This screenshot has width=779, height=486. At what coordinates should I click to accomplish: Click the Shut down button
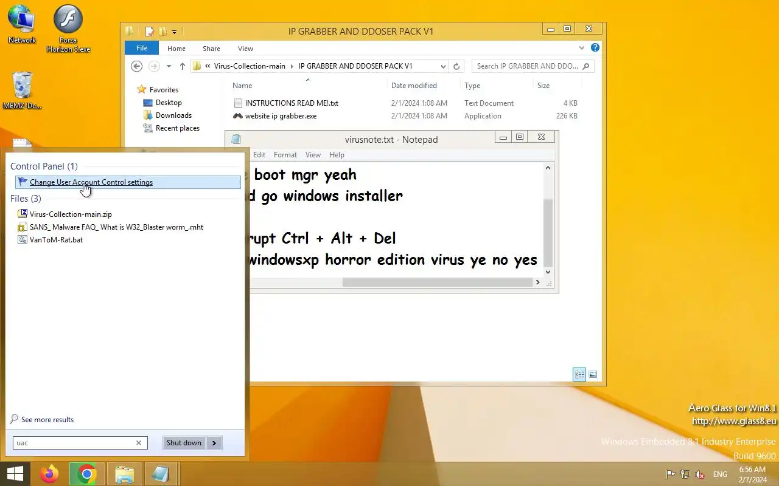[x=184, y=443]
